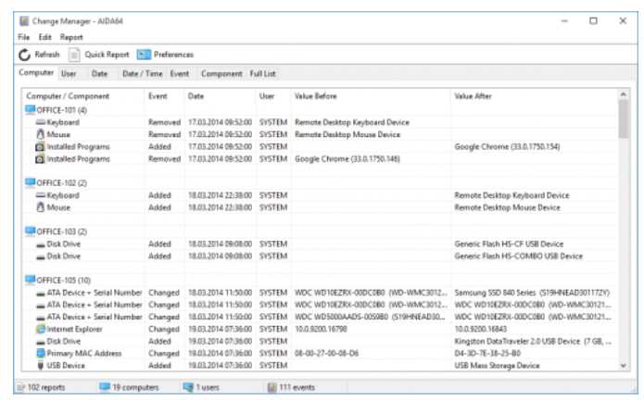Switch to the Date tab

point(99,74)
